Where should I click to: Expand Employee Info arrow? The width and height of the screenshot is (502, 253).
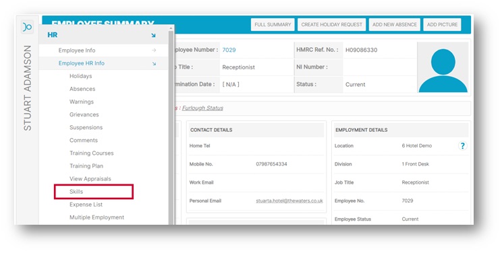point(154,50)
